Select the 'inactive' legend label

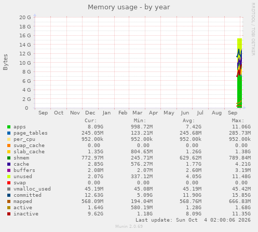(26, 214)
